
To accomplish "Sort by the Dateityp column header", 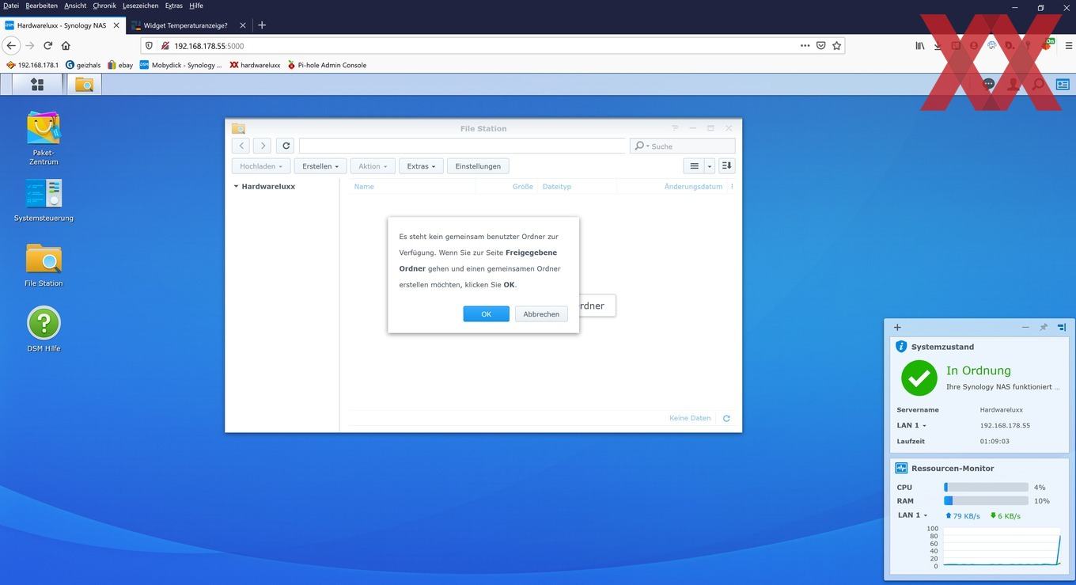I will (x=557, y=187).
